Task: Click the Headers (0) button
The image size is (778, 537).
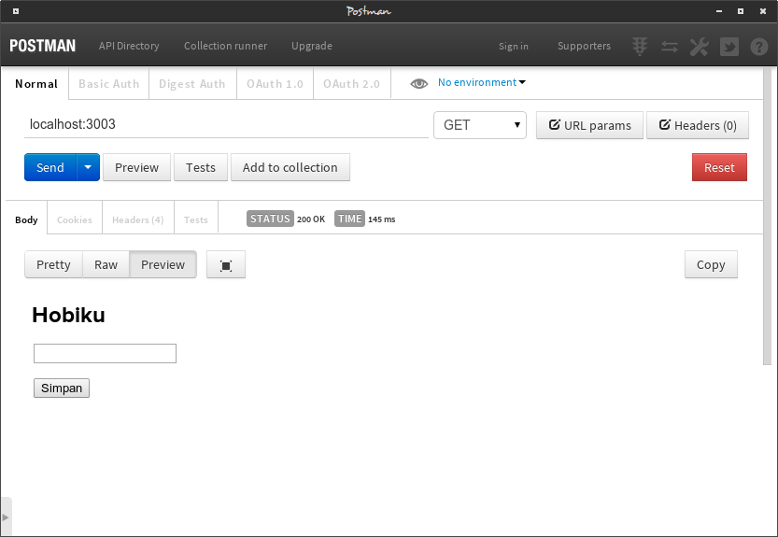Action: click(x=697, y=125)
